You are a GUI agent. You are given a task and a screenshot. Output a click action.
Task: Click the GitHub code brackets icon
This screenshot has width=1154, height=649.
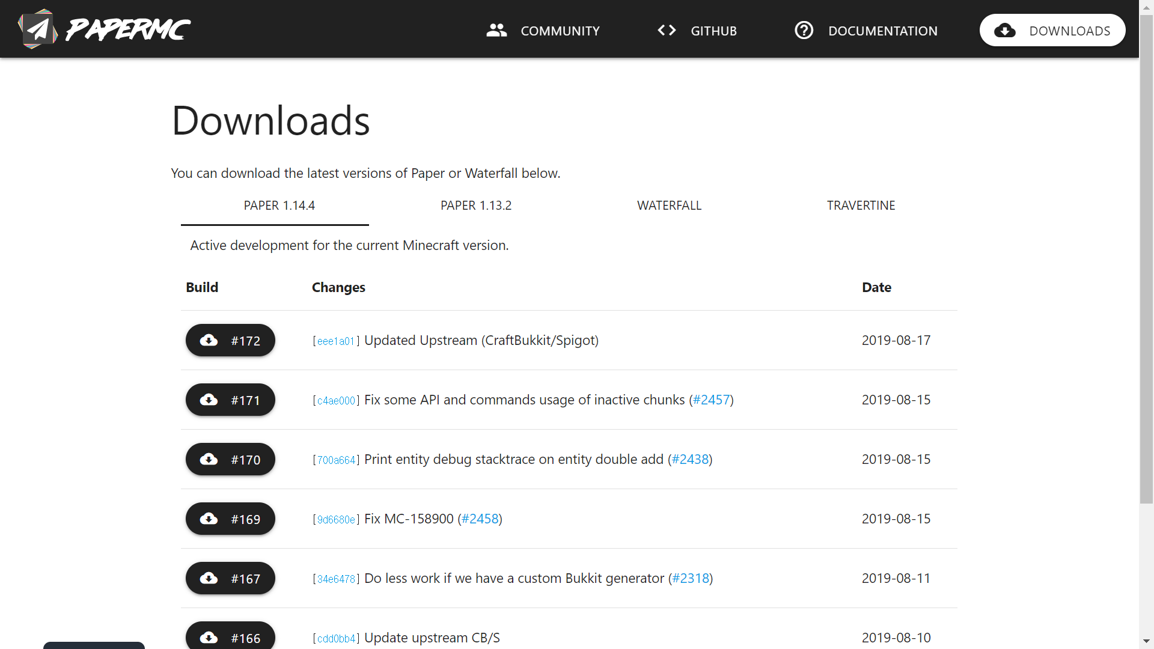(x=667, y=30)
